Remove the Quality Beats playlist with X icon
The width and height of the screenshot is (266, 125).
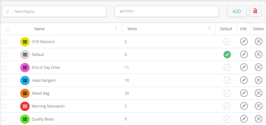click(x=258, y=119)
